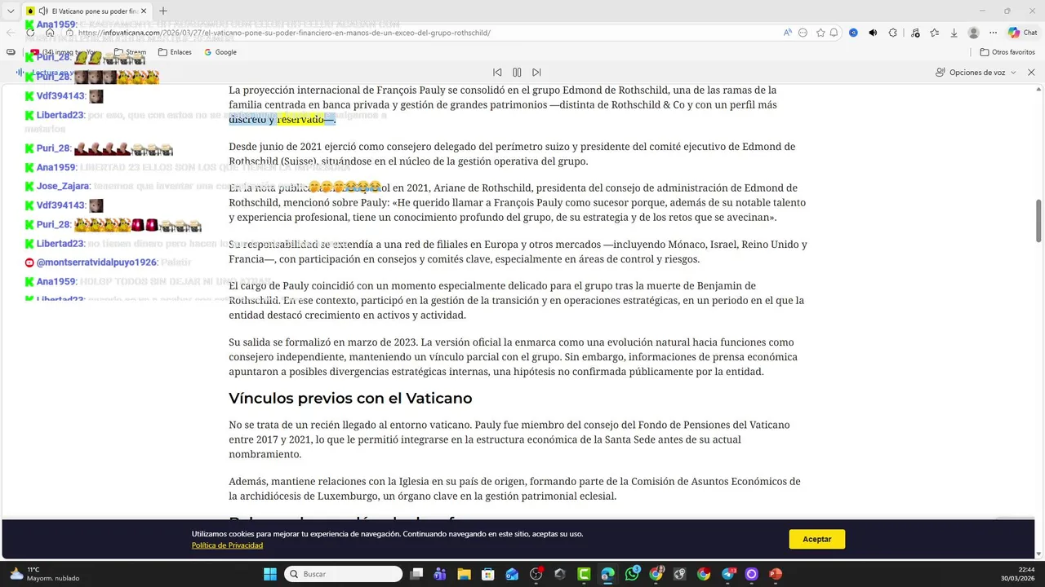This screenshot has width=1045, height=587.
Task: Open the blue circular extension icon
Action: 853,33
